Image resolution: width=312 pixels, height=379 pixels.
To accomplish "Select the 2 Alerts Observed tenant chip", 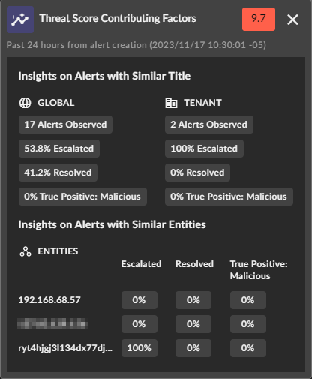I will point(209,125).
